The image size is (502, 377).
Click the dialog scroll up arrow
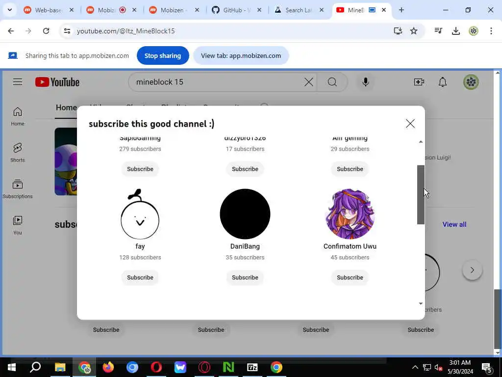[421, 142]
